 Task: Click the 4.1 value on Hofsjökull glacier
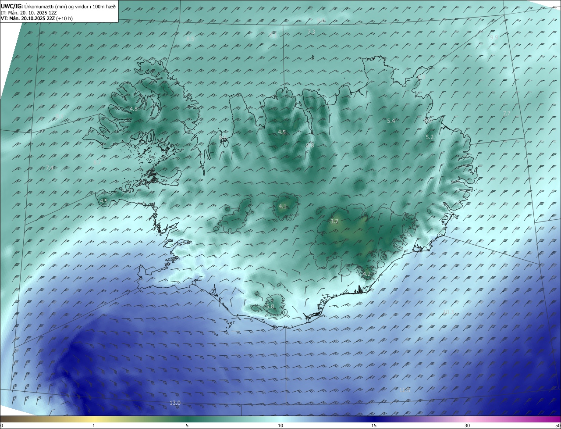(x=282, y=206)
